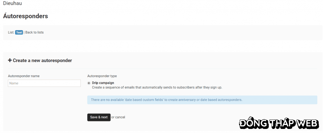Click the cancel link

120,117
